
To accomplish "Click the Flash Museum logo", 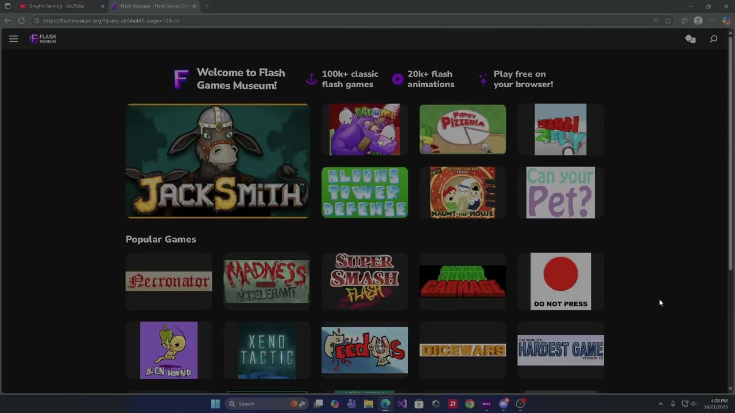I will tap(43, 39).
